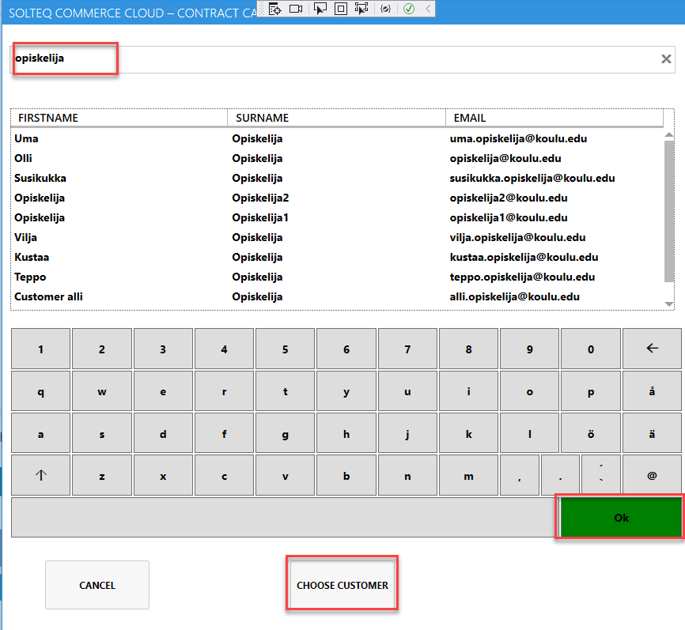Click the track focused element icon
Viewport: 685px width, 630px height.
click(x=362, y=9)
